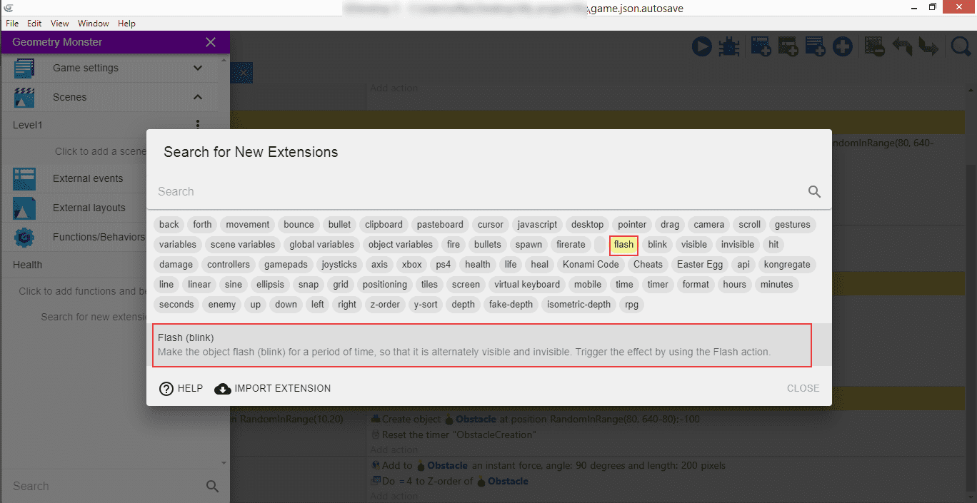
Task: Select the "virtual keyboard" tag chip
Action: (x=527, y=285)
